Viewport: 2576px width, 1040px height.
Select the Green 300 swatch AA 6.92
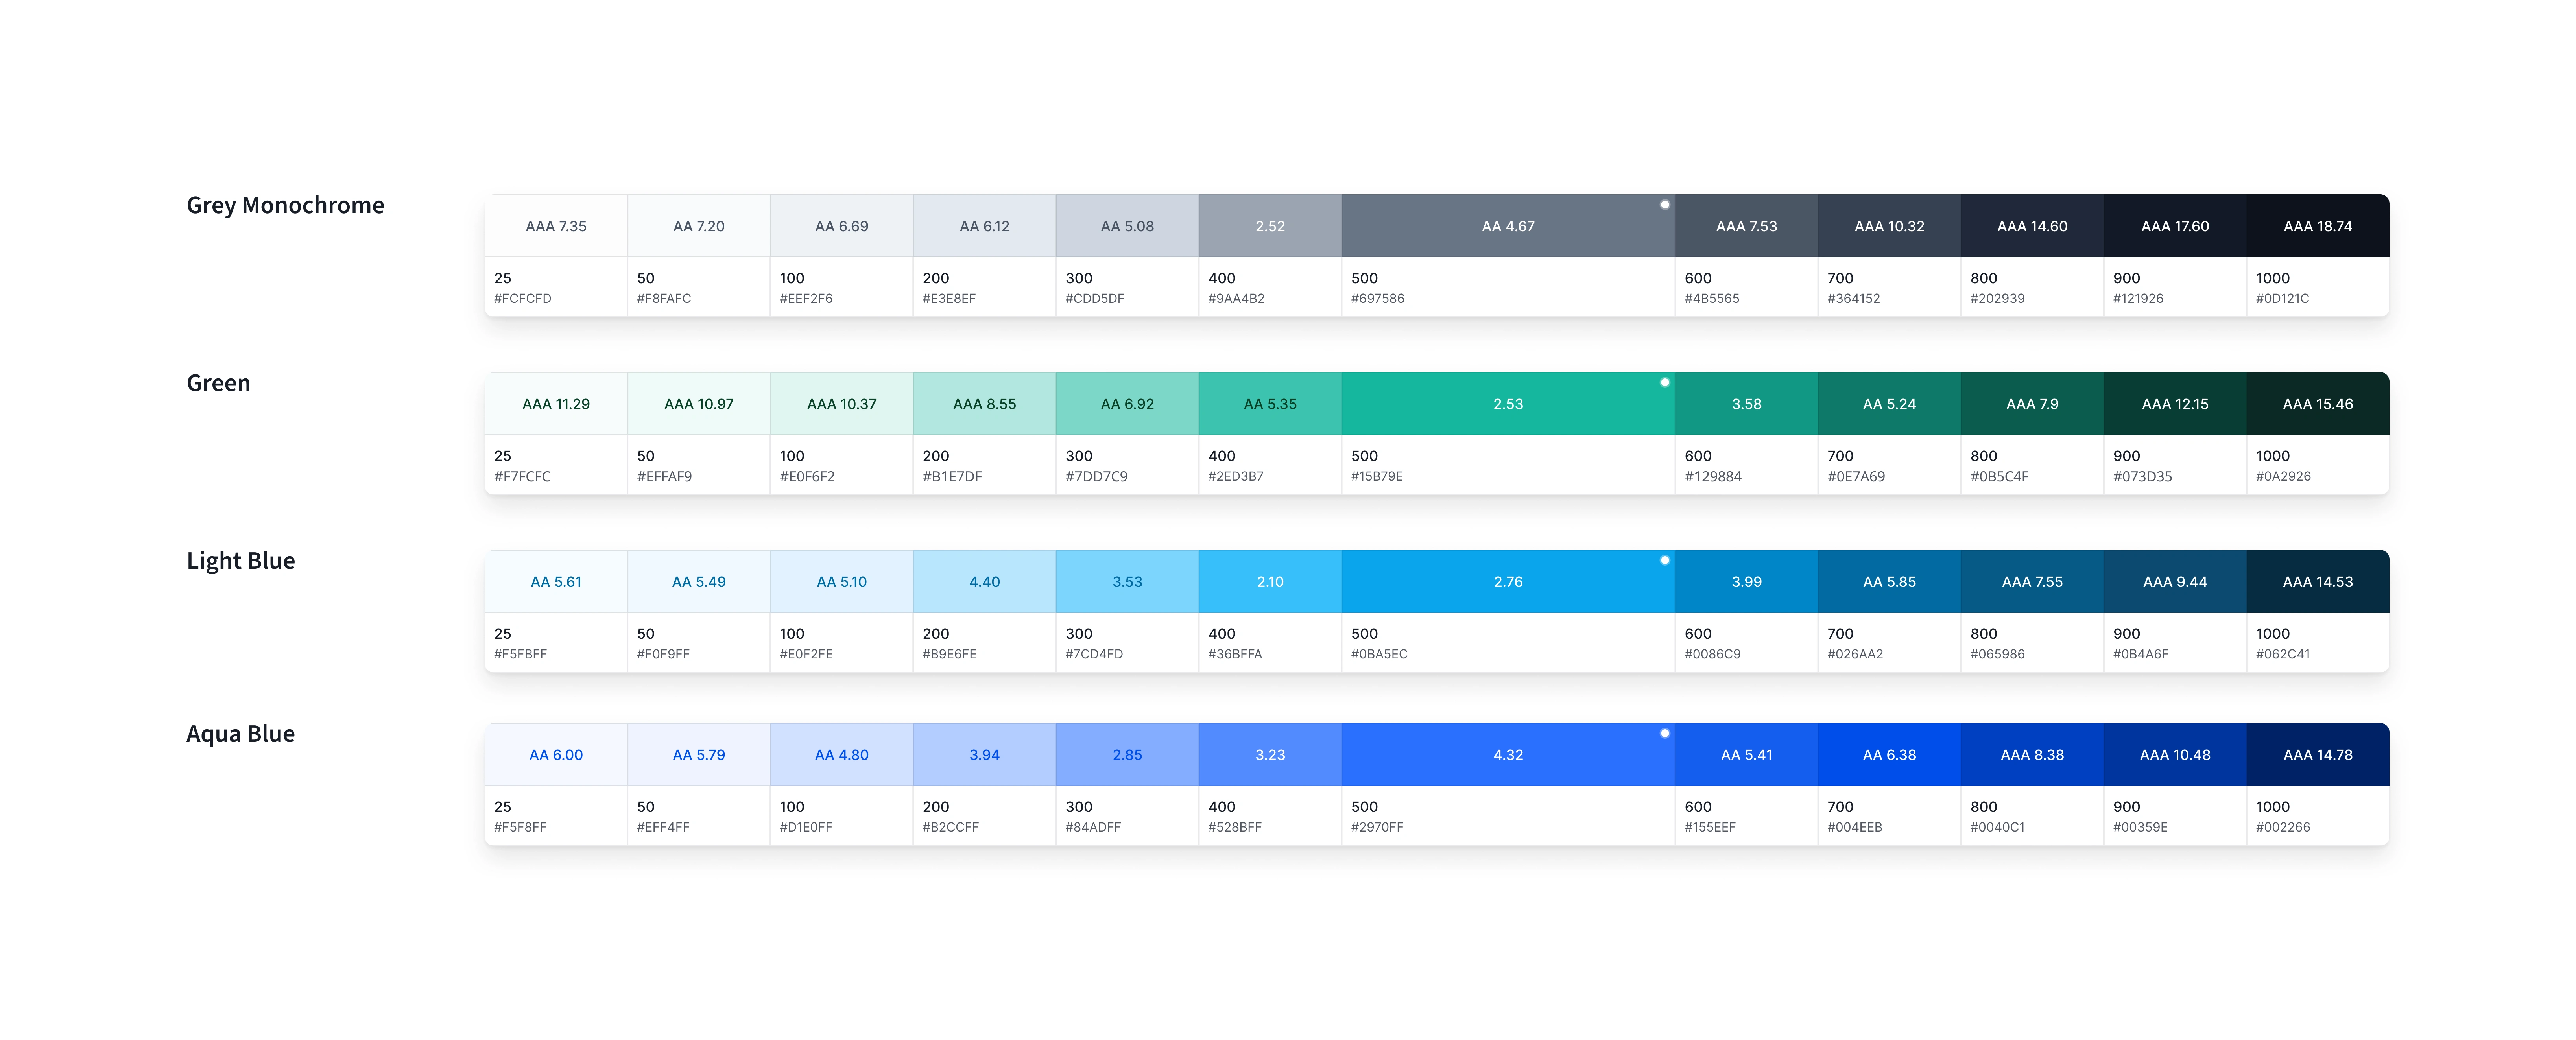coord(1127,404)
